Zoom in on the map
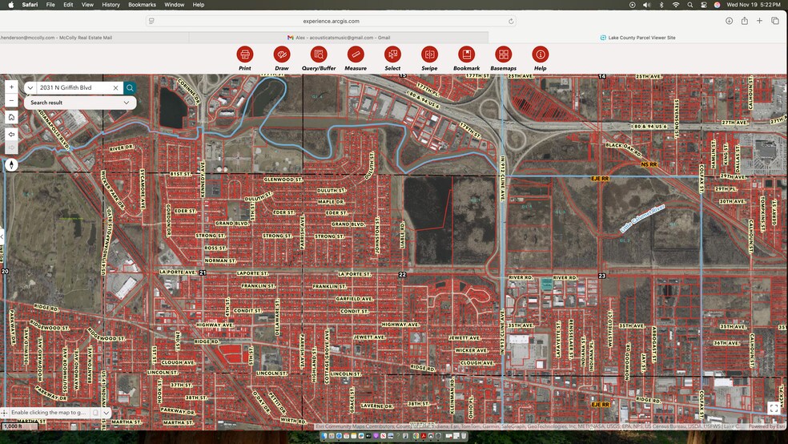This screenshot has width=788, height=444. click(x=11, y=87)
